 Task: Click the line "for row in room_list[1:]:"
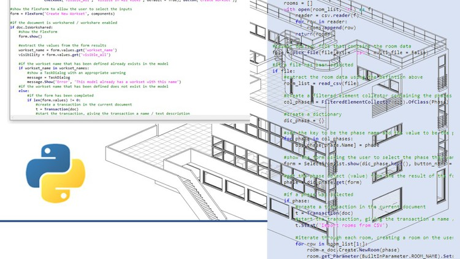pos(331,244)
